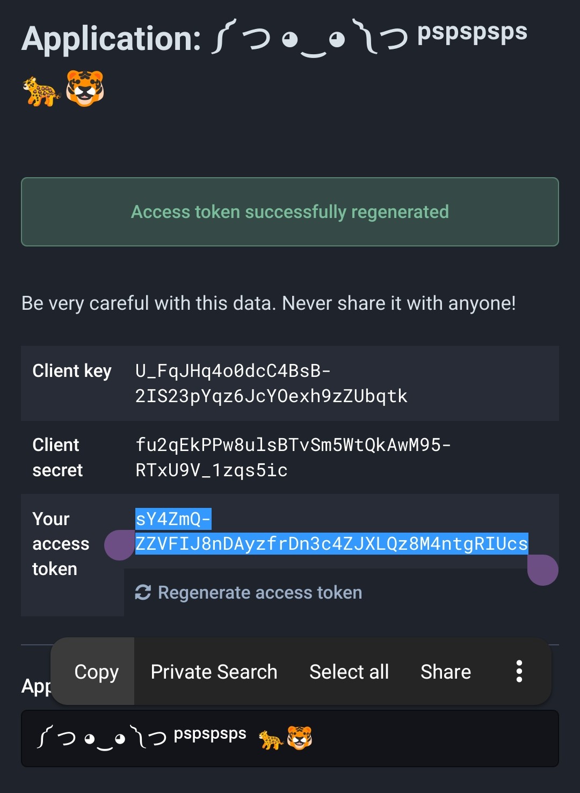
Task: Open the three-dot overflow menu
Action: [519, 672]
